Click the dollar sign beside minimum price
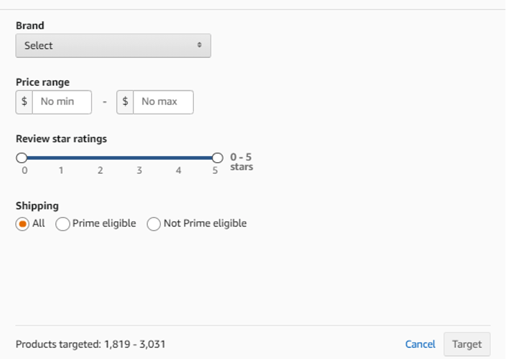This screenshot has height=359, width=506. point(24,102)
